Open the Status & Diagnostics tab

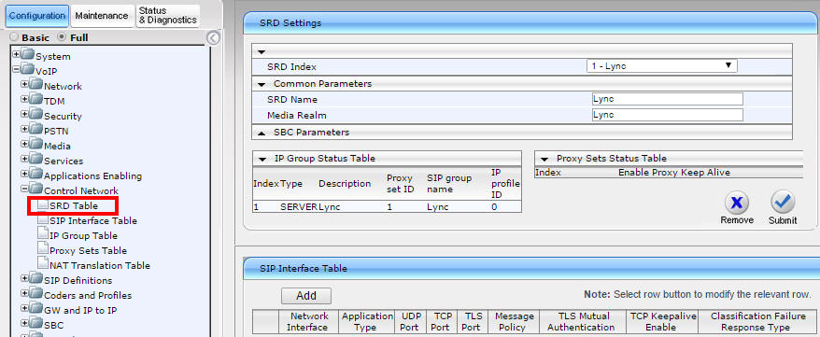(x=167, y=16)
